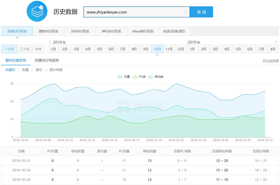Viewport: 280px width, 185px height.
Task: Select 2月 under 2018年
Action: pos(65,49)
